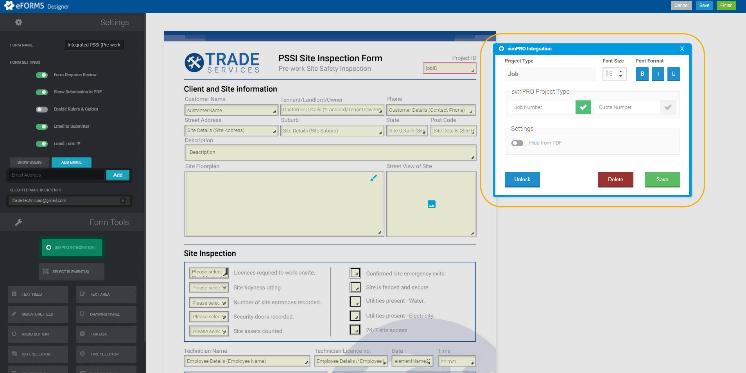Viewport: 746px width, 373px height.
Task: Select the Date Selector tool
Action: [x=38, y=354]
